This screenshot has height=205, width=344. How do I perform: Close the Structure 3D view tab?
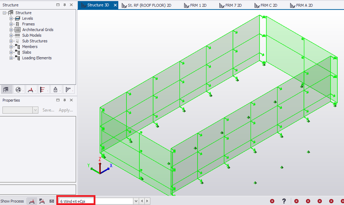click(115, 5)
